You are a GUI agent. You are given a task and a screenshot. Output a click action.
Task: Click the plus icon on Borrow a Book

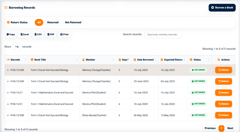213,7
